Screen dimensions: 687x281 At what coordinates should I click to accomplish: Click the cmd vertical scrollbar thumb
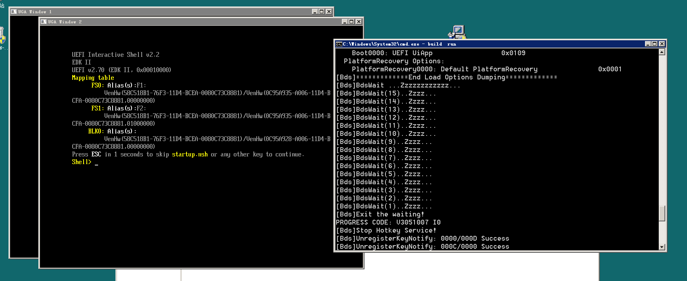tap(662, 213)
